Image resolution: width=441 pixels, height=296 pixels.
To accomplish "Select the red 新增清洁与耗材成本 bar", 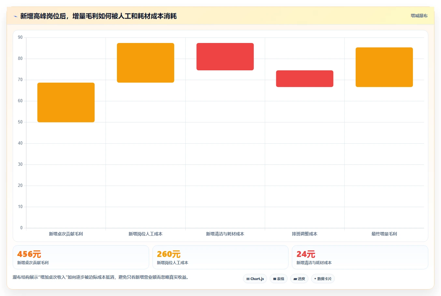I will tap(225, 57).
